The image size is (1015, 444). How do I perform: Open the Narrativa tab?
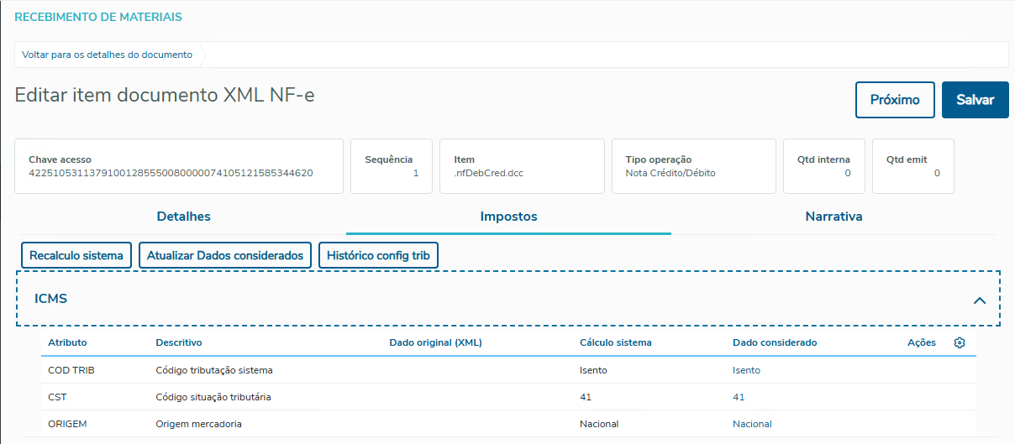coord(834,217)
